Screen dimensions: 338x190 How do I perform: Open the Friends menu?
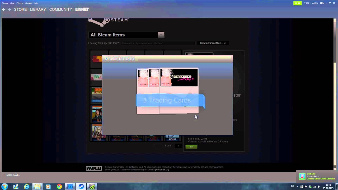20,3
